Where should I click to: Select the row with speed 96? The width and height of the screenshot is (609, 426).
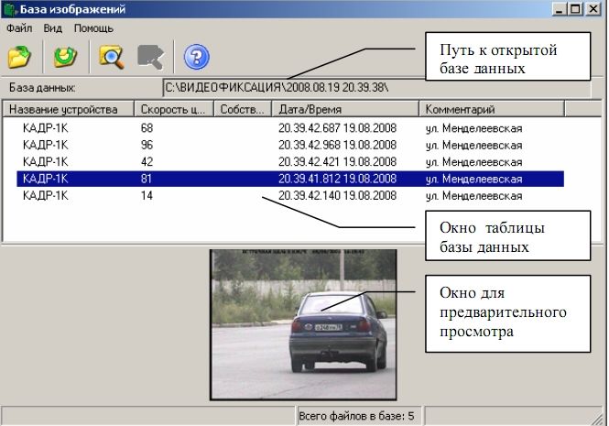pyautogui.click(x=147, y=145)
